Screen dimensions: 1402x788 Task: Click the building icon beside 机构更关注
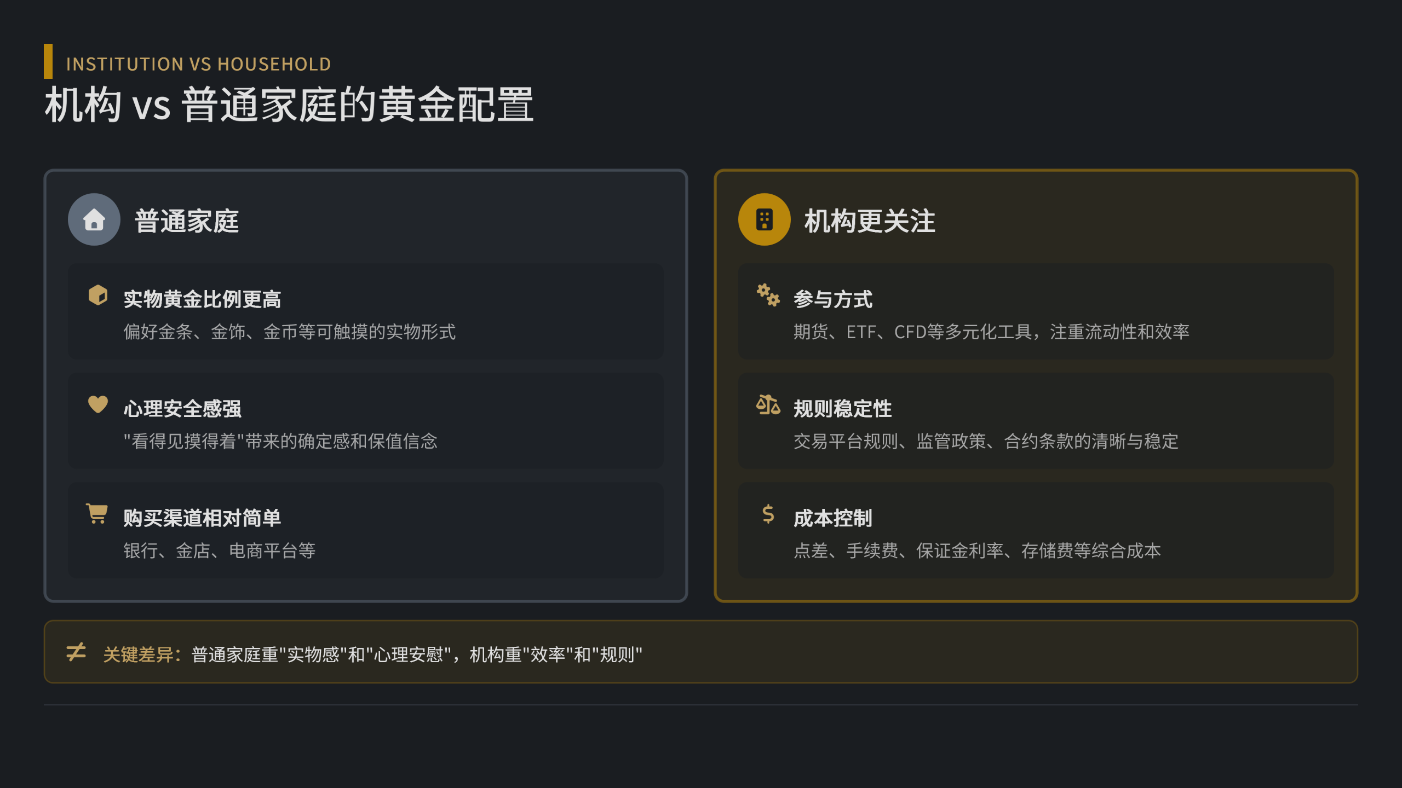tap(764, 219)
